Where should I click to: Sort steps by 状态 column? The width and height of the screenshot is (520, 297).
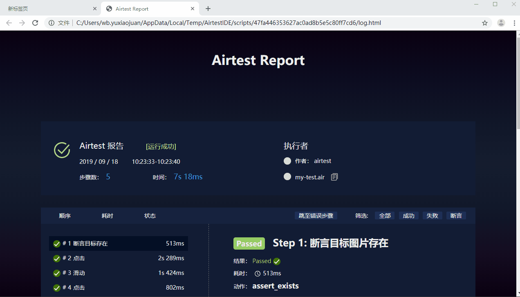(x=150, y=216)
